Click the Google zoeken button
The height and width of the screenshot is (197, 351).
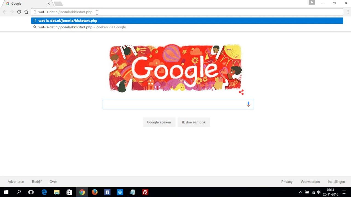point(159,122)
